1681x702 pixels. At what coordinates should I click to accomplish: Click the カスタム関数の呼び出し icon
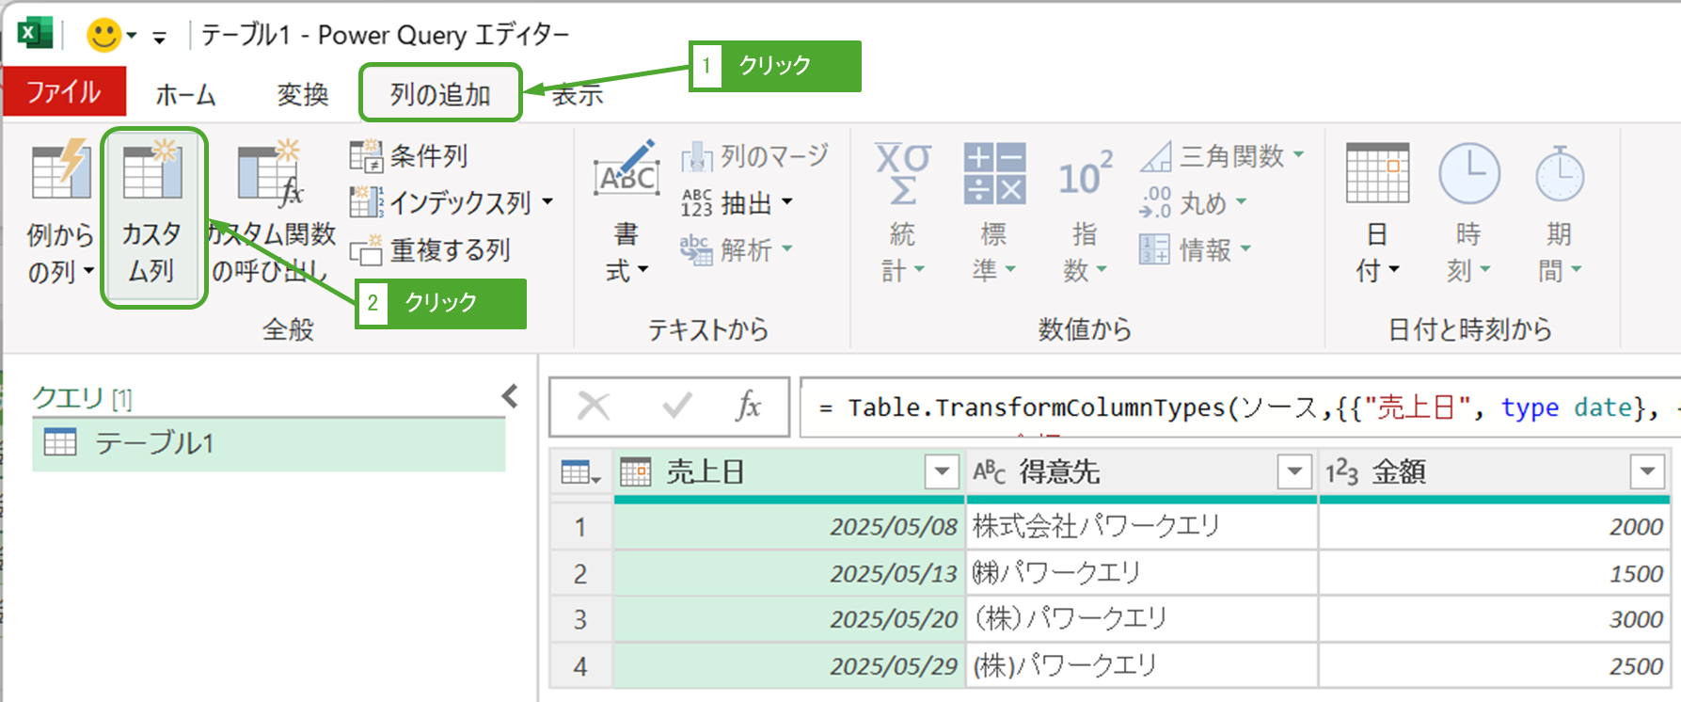270,173
